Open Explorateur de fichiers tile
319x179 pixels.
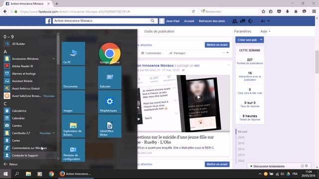pos(73,126)
